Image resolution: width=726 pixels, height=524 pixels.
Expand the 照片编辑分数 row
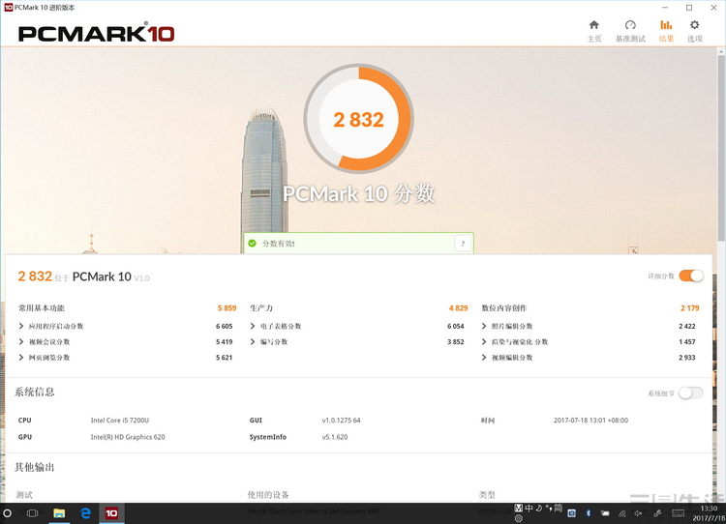click(x=507, y=326)
